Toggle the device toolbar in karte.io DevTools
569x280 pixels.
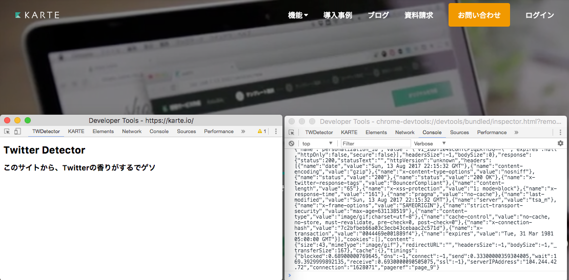17,132
